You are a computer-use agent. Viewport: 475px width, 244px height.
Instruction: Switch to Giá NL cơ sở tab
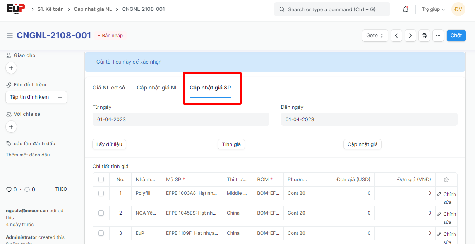[x=109, y=88]
